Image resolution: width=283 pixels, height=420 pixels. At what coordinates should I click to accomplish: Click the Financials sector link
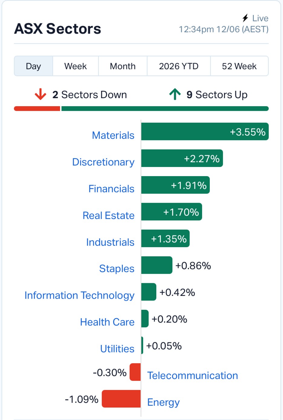[111, 189]
